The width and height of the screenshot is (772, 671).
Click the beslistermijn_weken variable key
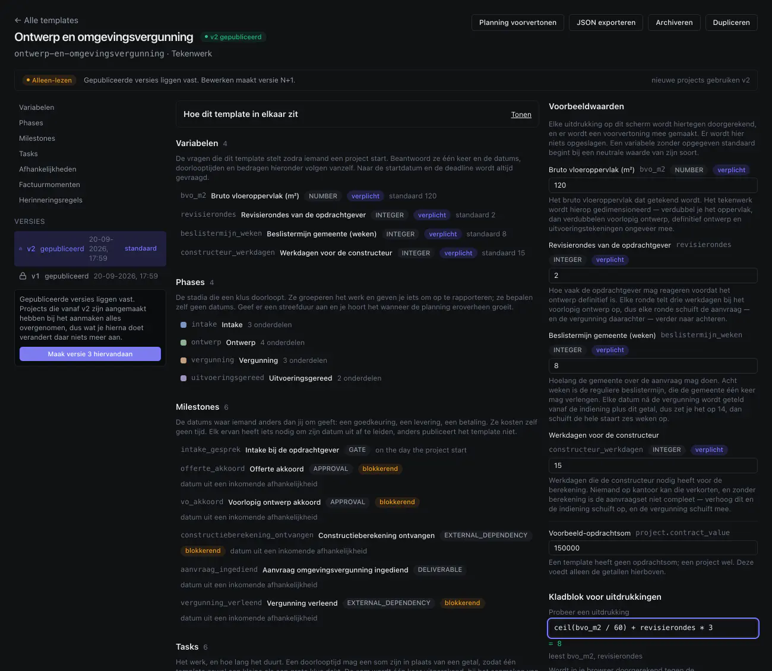tap(221, 234)
